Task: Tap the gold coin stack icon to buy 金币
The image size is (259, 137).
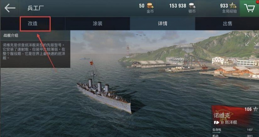Action: [x=150, y=6]
